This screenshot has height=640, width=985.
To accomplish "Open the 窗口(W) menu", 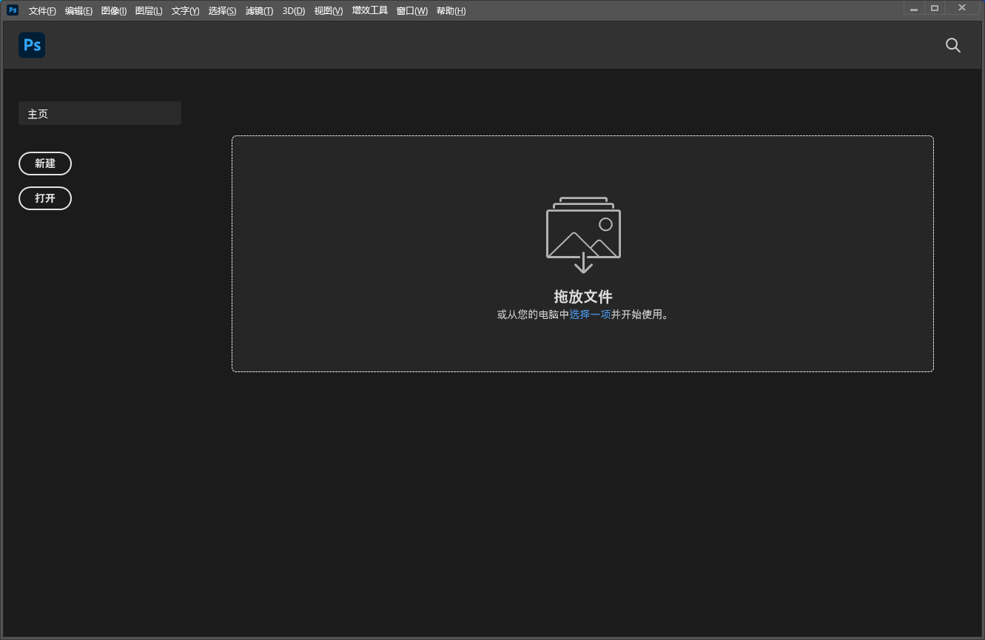I will coord(411,11).
